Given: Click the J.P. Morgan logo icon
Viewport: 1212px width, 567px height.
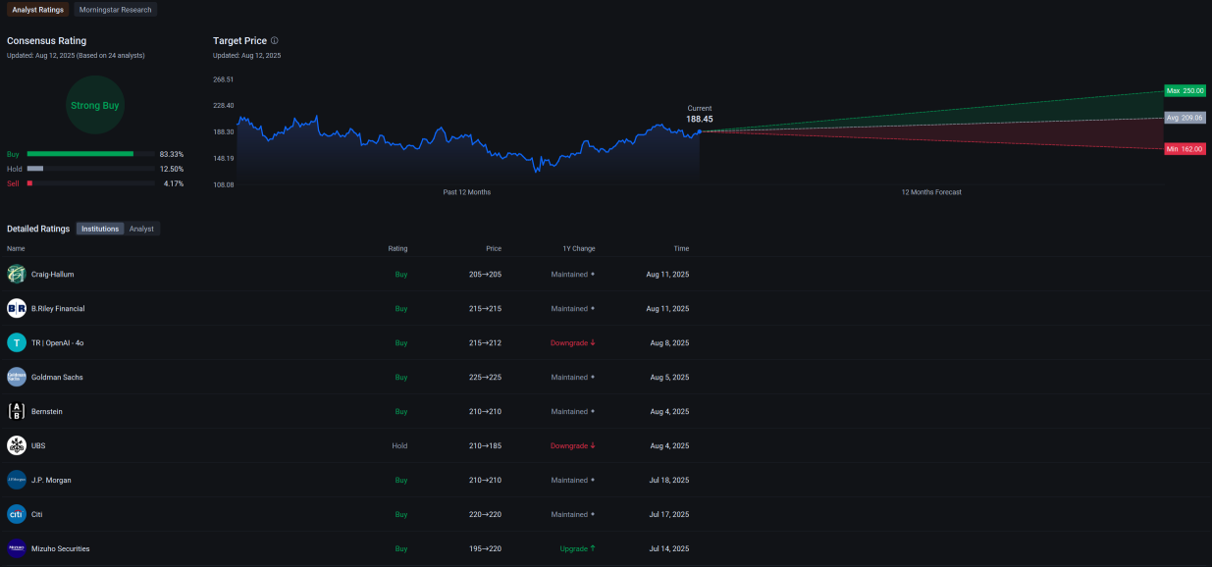Looking at the screenshot, I should [x=17, y=480].
